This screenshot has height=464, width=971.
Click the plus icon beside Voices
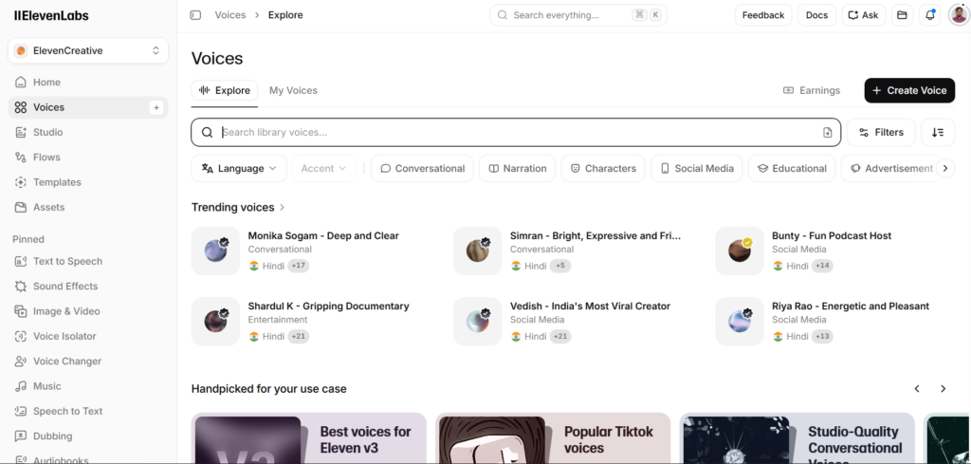[x=156, y=108]
